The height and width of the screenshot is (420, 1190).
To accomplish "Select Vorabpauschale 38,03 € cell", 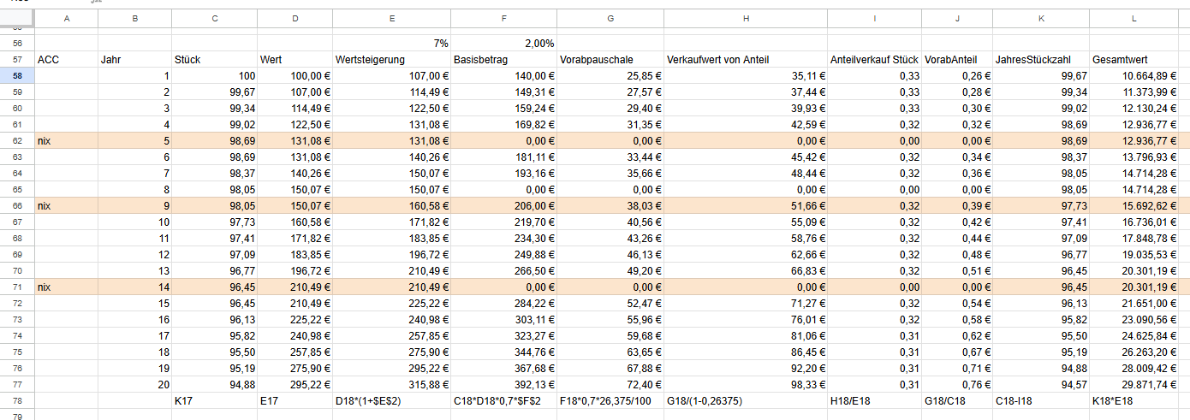I will (610, 206).
